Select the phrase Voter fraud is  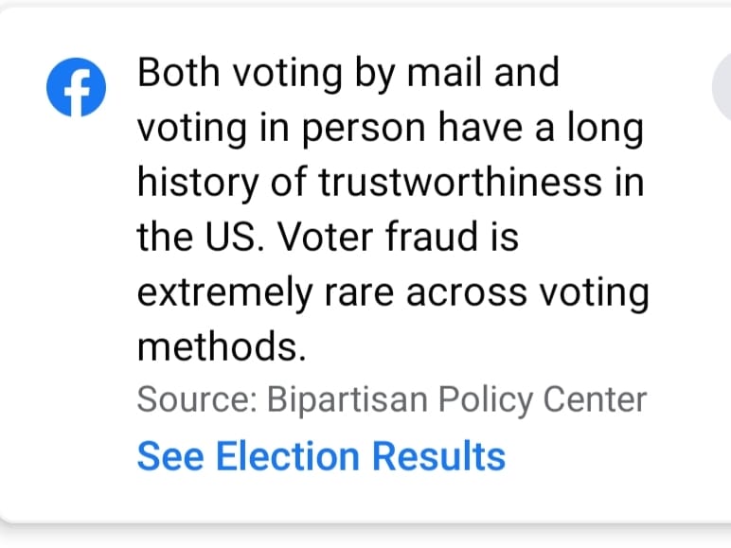pyautogui.click(x=398, y=237)
